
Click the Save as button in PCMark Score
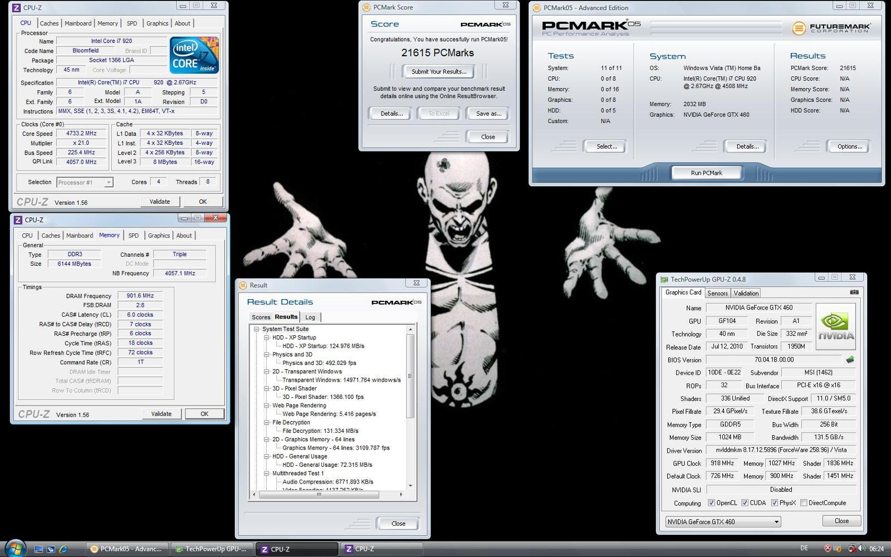(x=488, y=114)
